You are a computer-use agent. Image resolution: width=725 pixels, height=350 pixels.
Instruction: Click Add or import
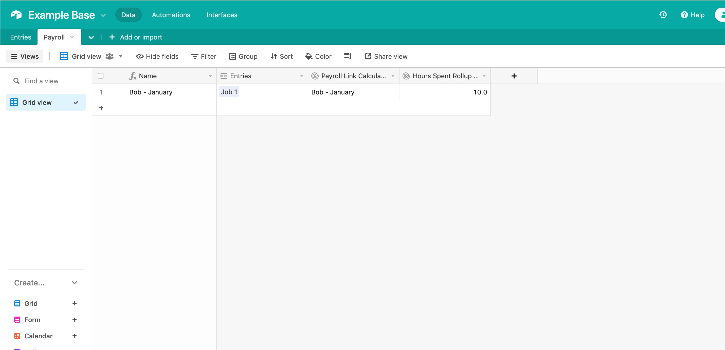136,37
